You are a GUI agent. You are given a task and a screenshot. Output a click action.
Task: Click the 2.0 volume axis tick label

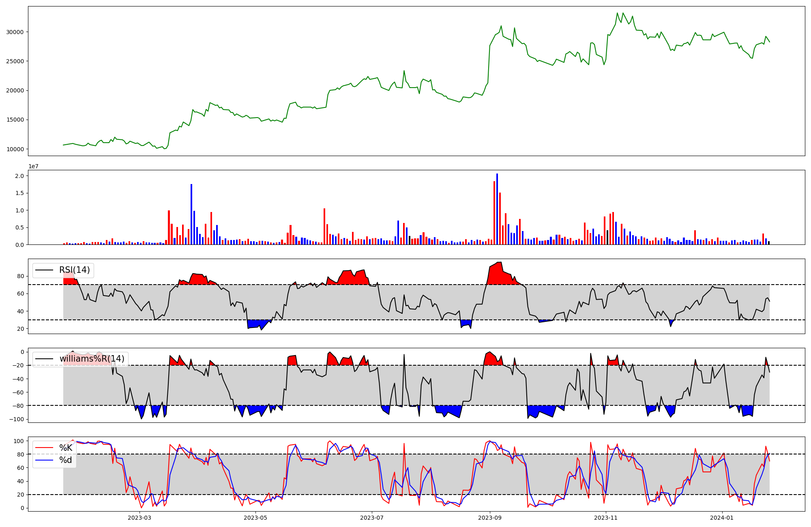point(19,176)
